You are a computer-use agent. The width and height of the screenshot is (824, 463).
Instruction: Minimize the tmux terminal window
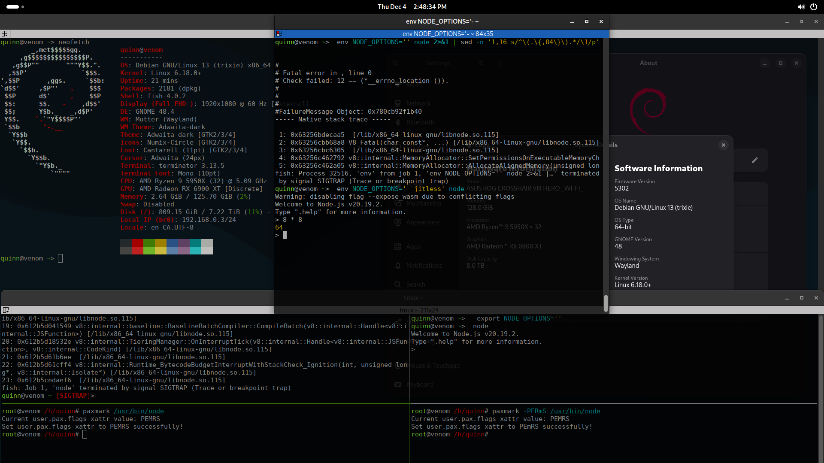coord(787,298)
